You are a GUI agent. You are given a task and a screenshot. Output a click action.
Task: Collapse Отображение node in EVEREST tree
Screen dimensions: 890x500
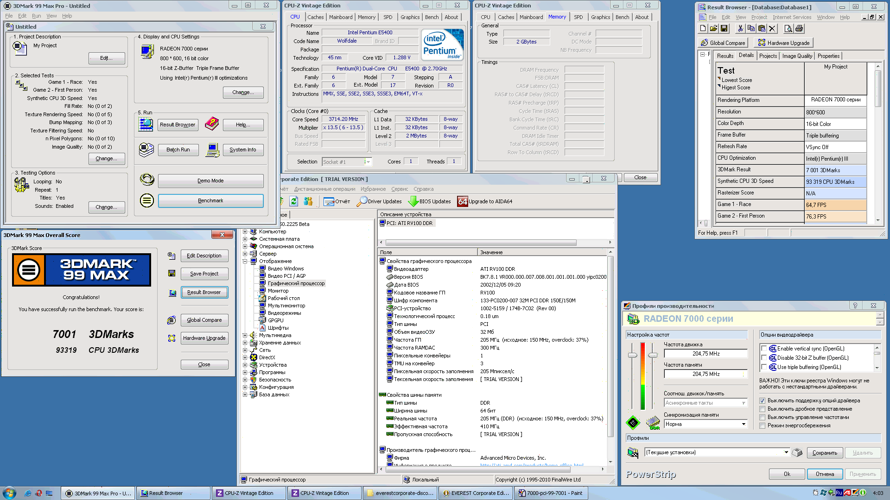[245, 261]
